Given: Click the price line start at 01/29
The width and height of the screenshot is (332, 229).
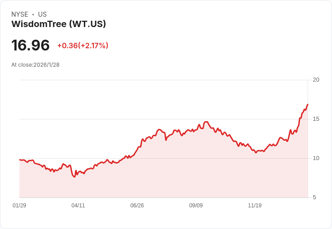Looking at the screenshot, I should pos(20,160).
